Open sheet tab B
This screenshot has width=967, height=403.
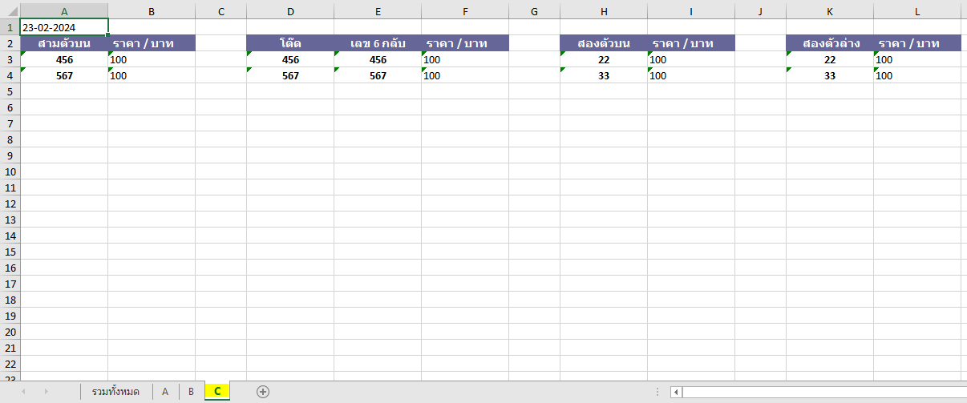point(191,392)
